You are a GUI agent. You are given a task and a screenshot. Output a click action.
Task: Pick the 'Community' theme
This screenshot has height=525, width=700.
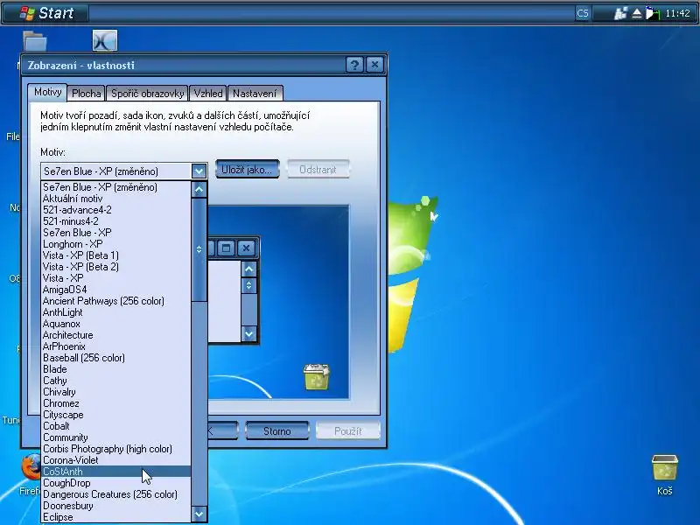116,437
